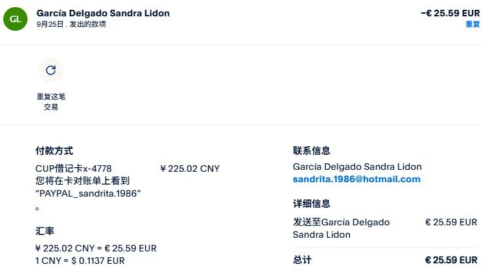Click the 重复 link under the amount
Screen dimensions: 481x273
472,24
